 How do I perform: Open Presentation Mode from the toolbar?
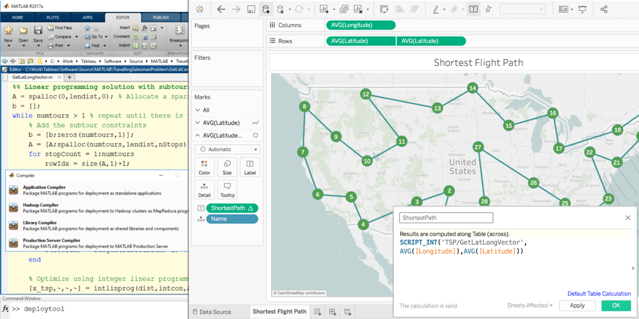coord(582,10)
